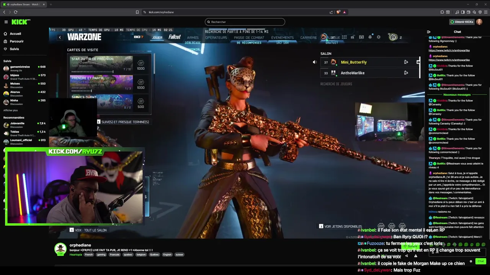Open the Kick hamburger menu
This screenshot has width=490, height=275.
pyautogui.click(x=6, y=22)
